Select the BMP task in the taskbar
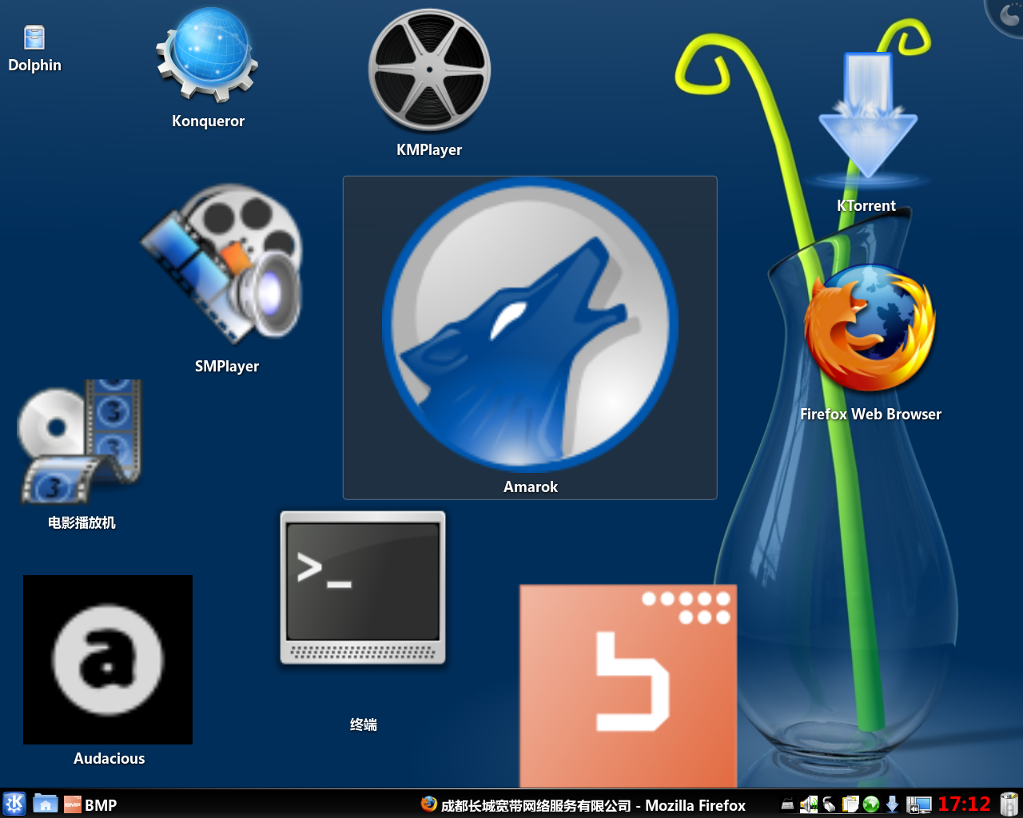 pyautogui.click(x=90, y=805)
